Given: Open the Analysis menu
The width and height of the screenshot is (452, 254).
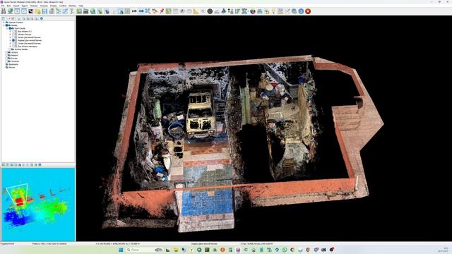Looking at the screenshot, I should click(44, 6).
